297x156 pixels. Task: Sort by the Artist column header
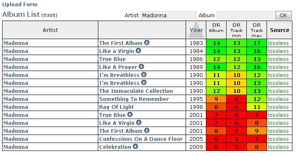(50, 30)
